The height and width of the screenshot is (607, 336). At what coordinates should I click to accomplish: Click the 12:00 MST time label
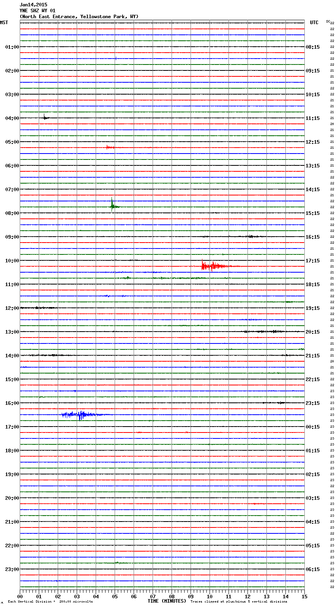[x=12, y=308]
